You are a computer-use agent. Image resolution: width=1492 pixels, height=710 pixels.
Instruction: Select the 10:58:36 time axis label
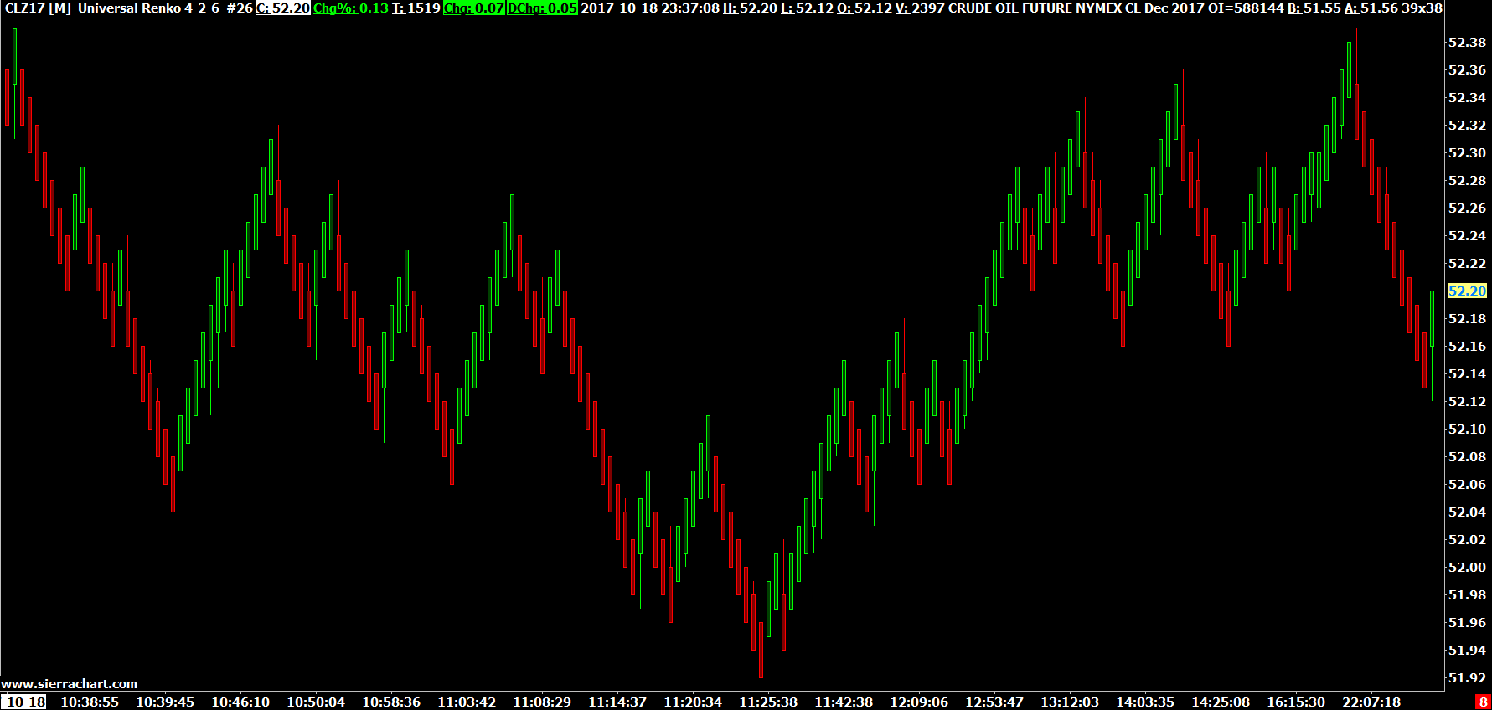(391, 702)
